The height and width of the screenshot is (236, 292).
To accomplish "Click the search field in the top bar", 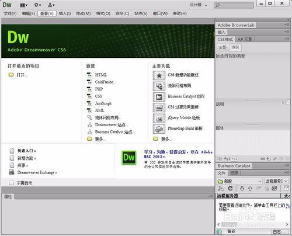I will click(234, 5).
